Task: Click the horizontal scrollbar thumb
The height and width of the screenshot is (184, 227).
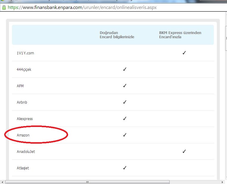Action: click(x=88, y=182)
